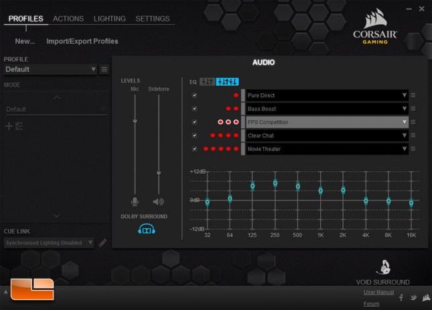Screen dimensions: 432x310
Task: Open the profile options menu icon
Action: (104, 69)
